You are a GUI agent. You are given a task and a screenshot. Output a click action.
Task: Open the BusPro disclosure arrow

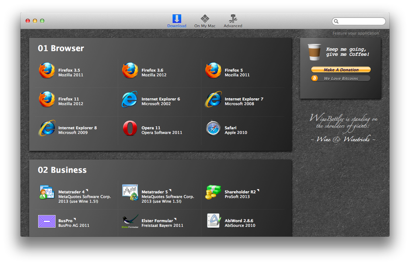tap(75, 219)
